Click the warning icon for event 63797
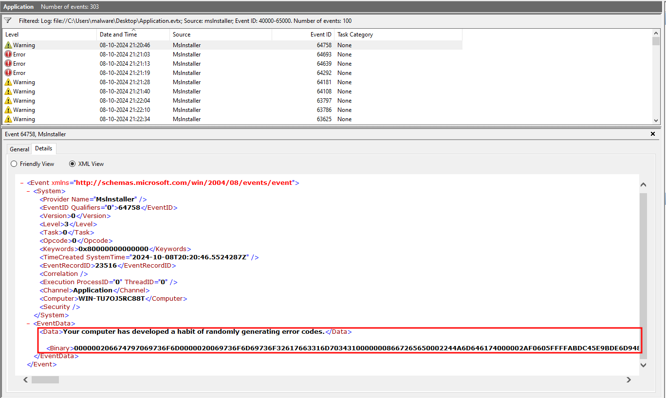666x398 pixels. 8,101
